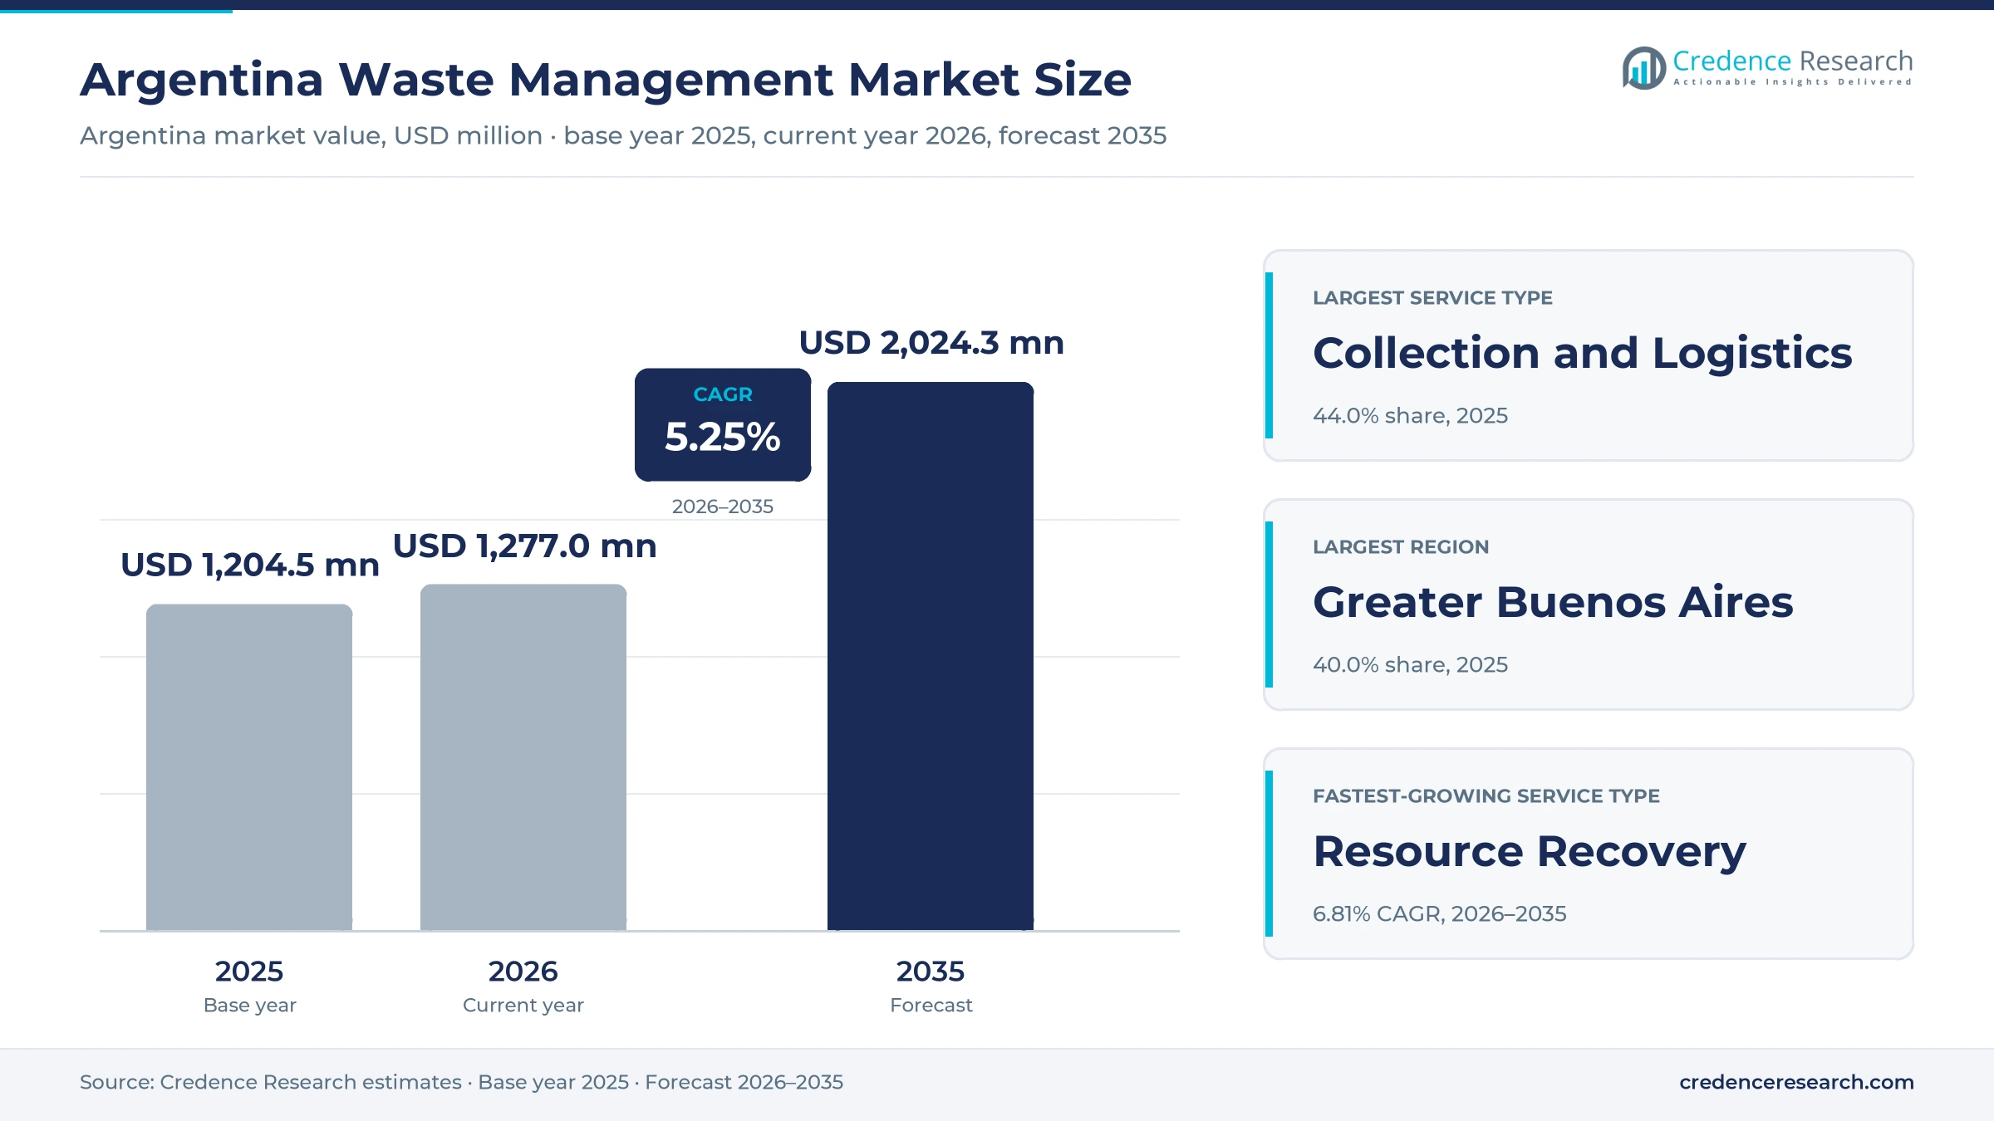Click the 2026 axis label
Image resolution: width=1994 pixels, height=1121 pixels.
523,972
